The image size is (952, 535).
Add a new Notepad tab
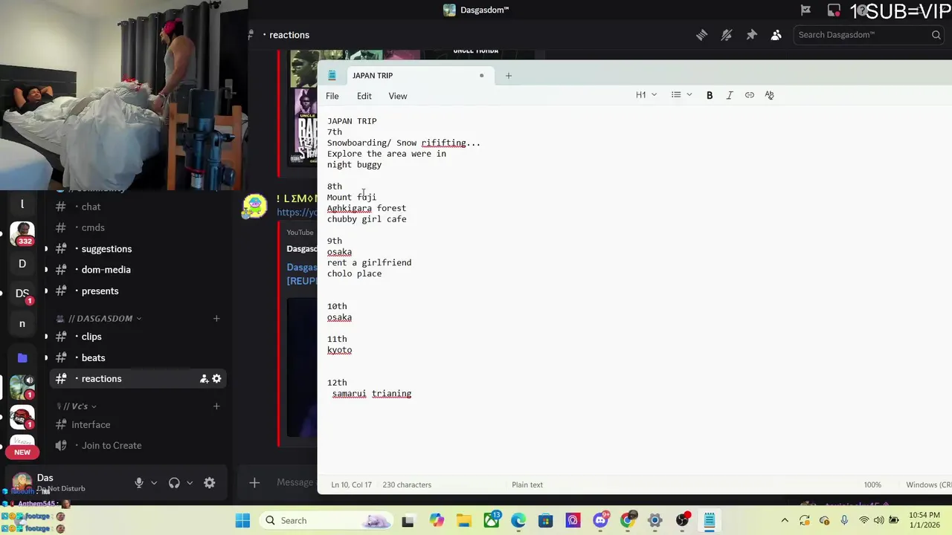509,75
